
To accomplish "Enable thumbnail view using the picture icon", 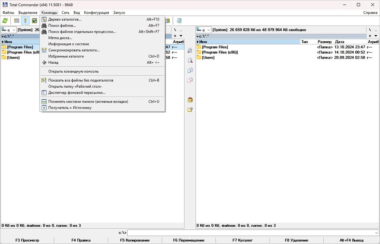I will pos(35,21).
